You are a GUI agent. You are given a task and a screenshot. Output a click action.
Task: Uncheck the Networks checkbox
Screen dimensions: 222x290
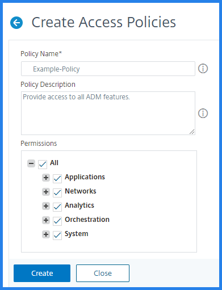[57, 193]
